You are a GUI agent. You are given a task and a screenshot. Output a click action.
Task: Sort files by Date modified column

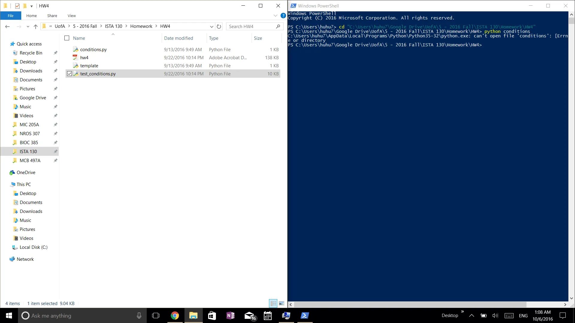coord(178,38)
